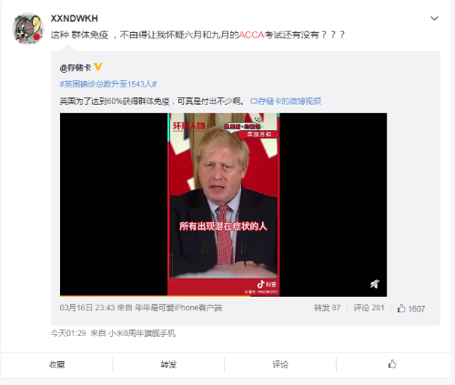This screenshot has width=455, height=385.
Task: Click the thumbs-up like icon at bottom
Action: 392,364
